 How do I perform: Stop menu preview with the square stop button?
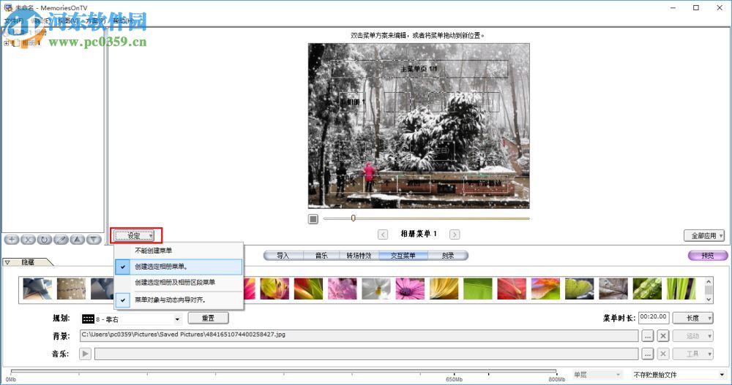(x=313, y=218)
